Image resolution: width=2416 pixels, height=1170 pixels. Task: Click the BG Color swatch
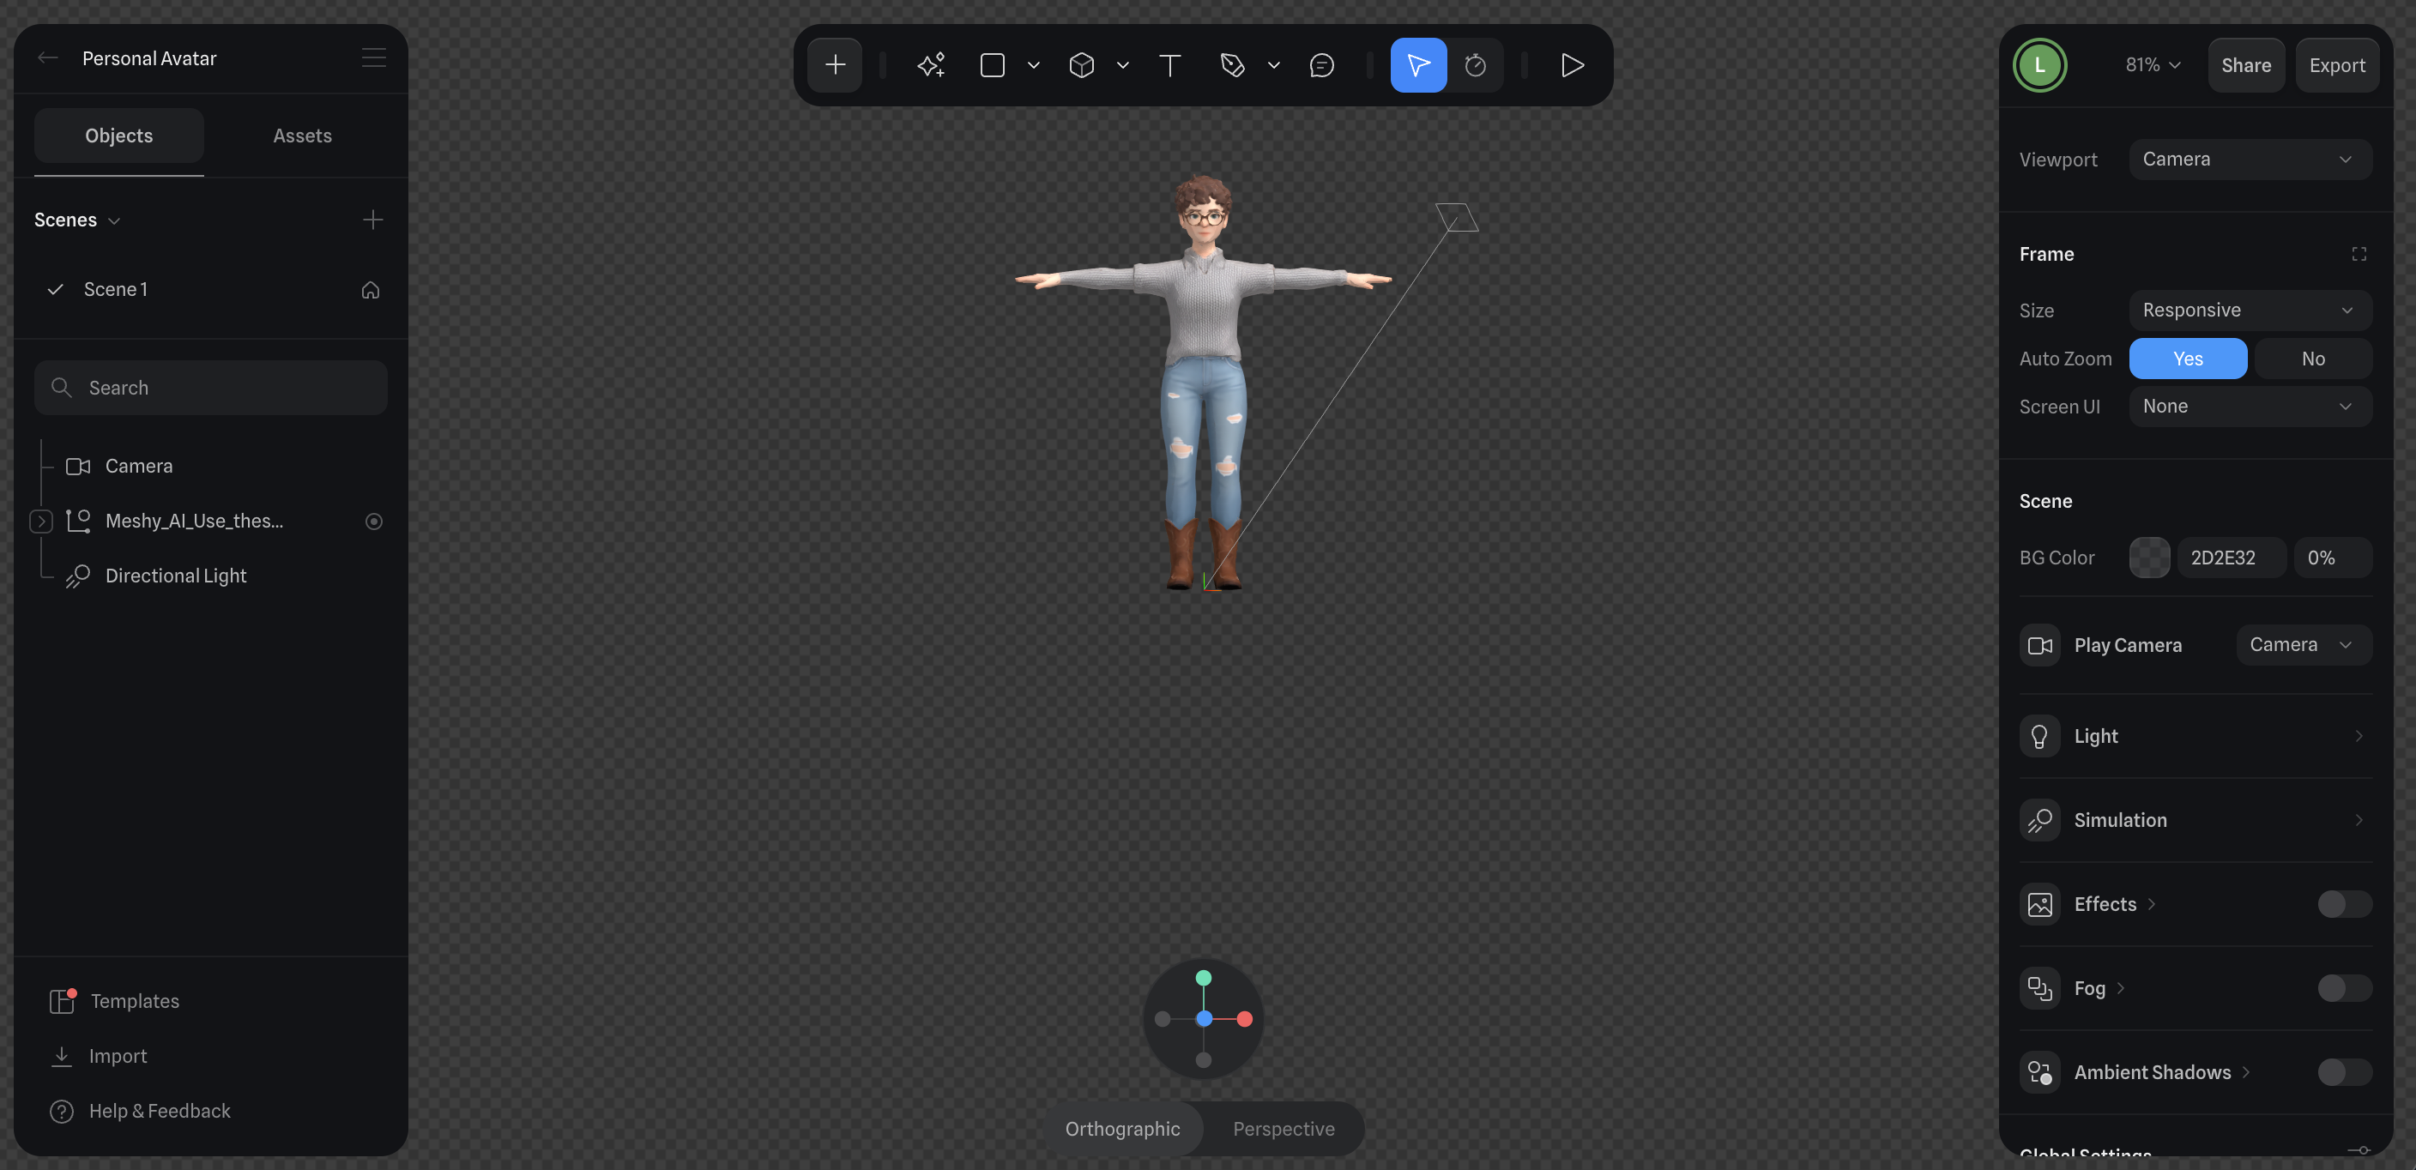point(2148,558)
